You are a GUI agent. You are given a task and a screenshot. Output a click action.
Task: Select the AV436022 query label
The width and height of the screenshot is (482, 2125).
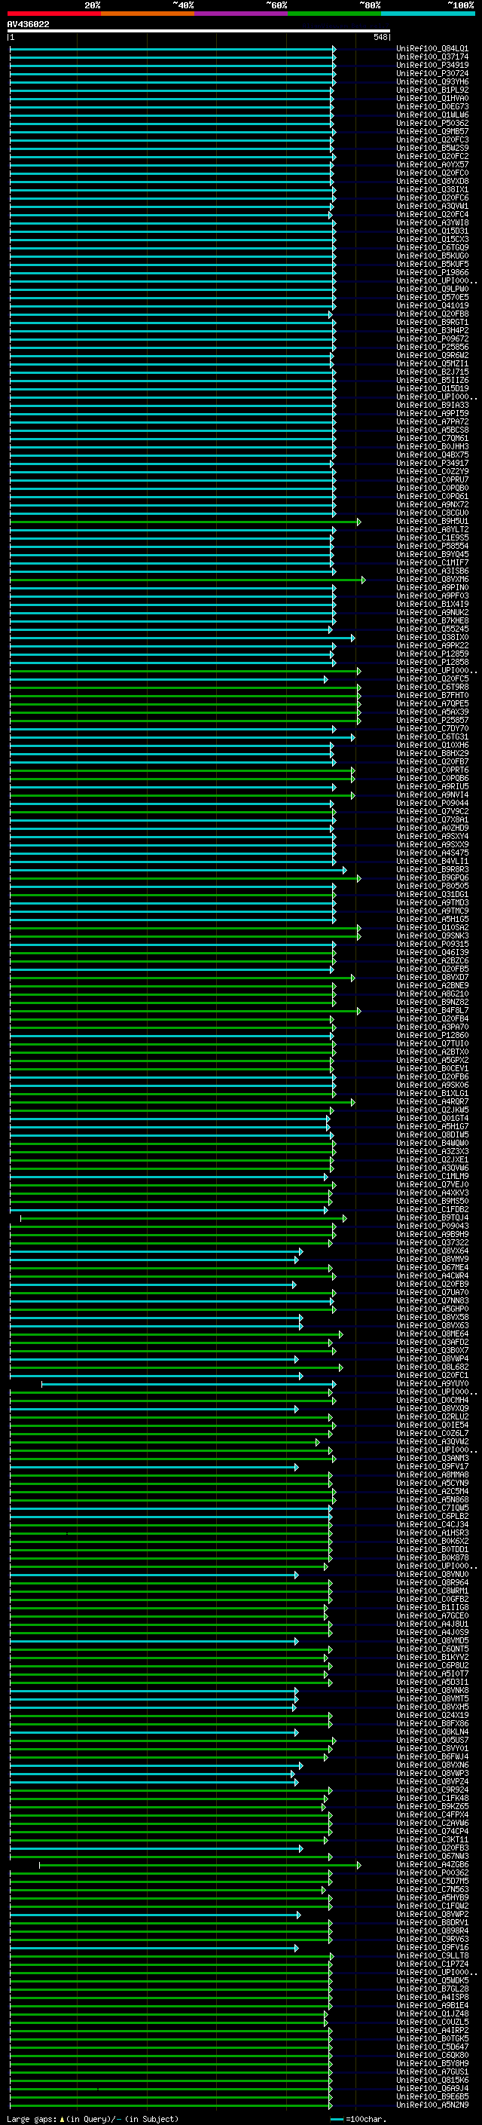tap(28, 24)
